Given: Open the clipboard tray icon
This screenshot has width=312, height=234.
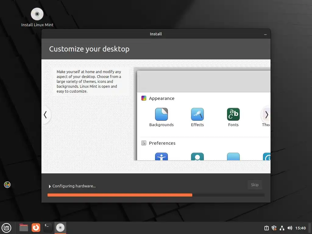Looking at the screenshot, I should tap(266, 228).
